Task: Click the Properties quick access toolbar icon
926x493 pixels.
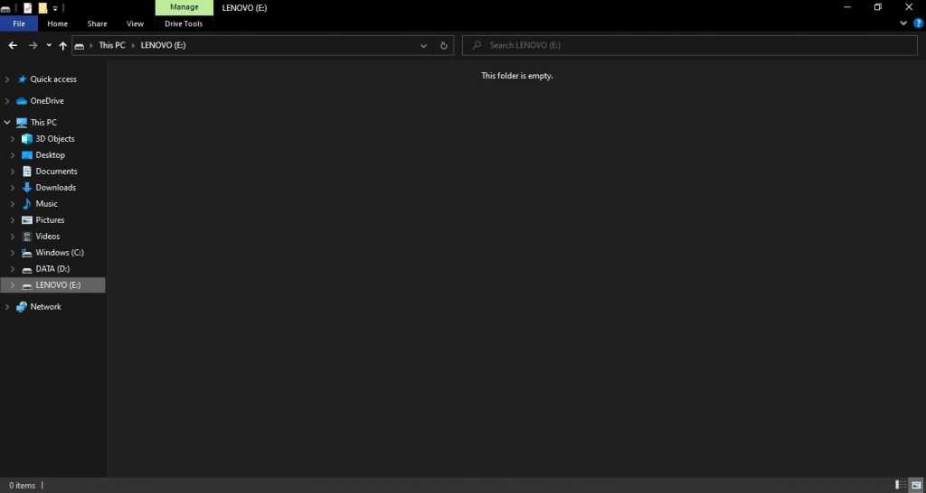Action: [x=27, y=7]
